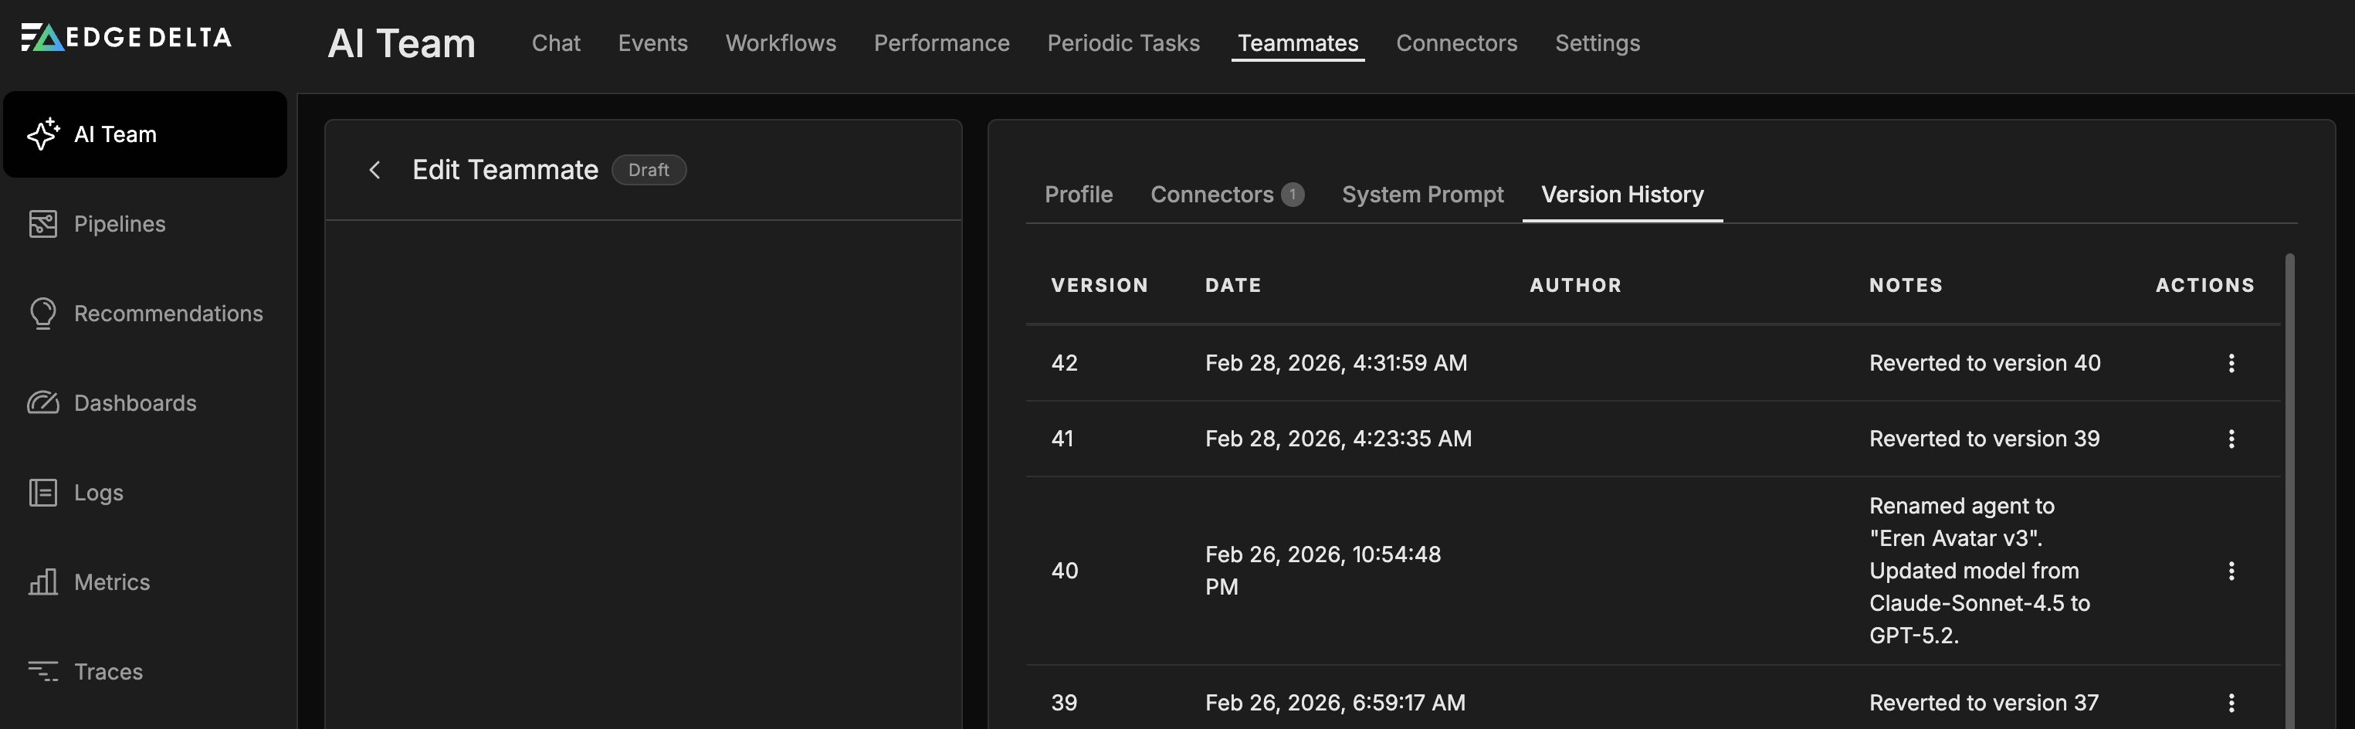Expand the actions menu for version 40

(2231, 571)
